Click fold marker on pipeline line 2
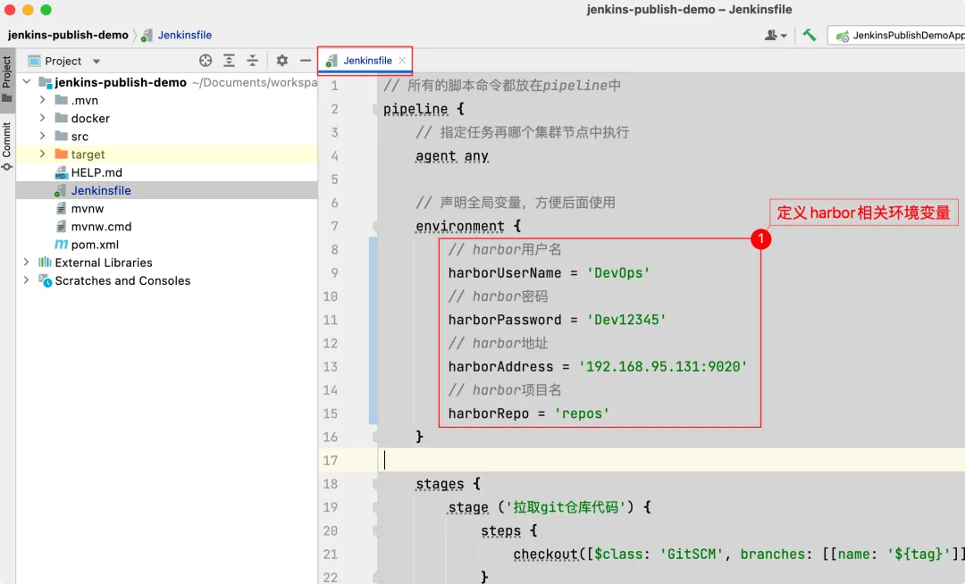 (x=377, y=110)
